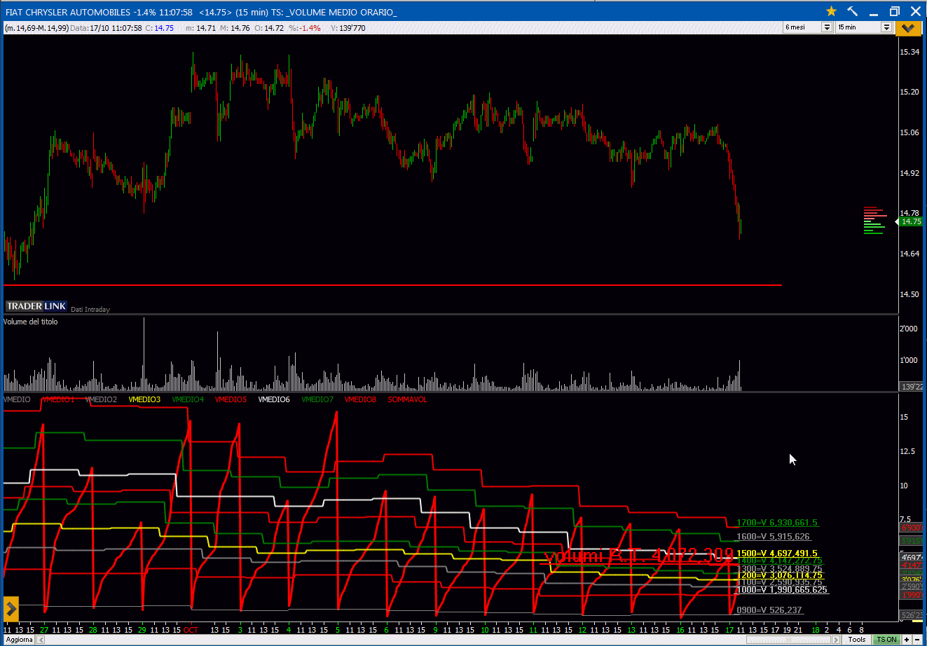Viewport: 927px width, 646px height.
Task: Open the 6 mesi period dropdown
Action: pyautogui.click(x=808, y=27)
